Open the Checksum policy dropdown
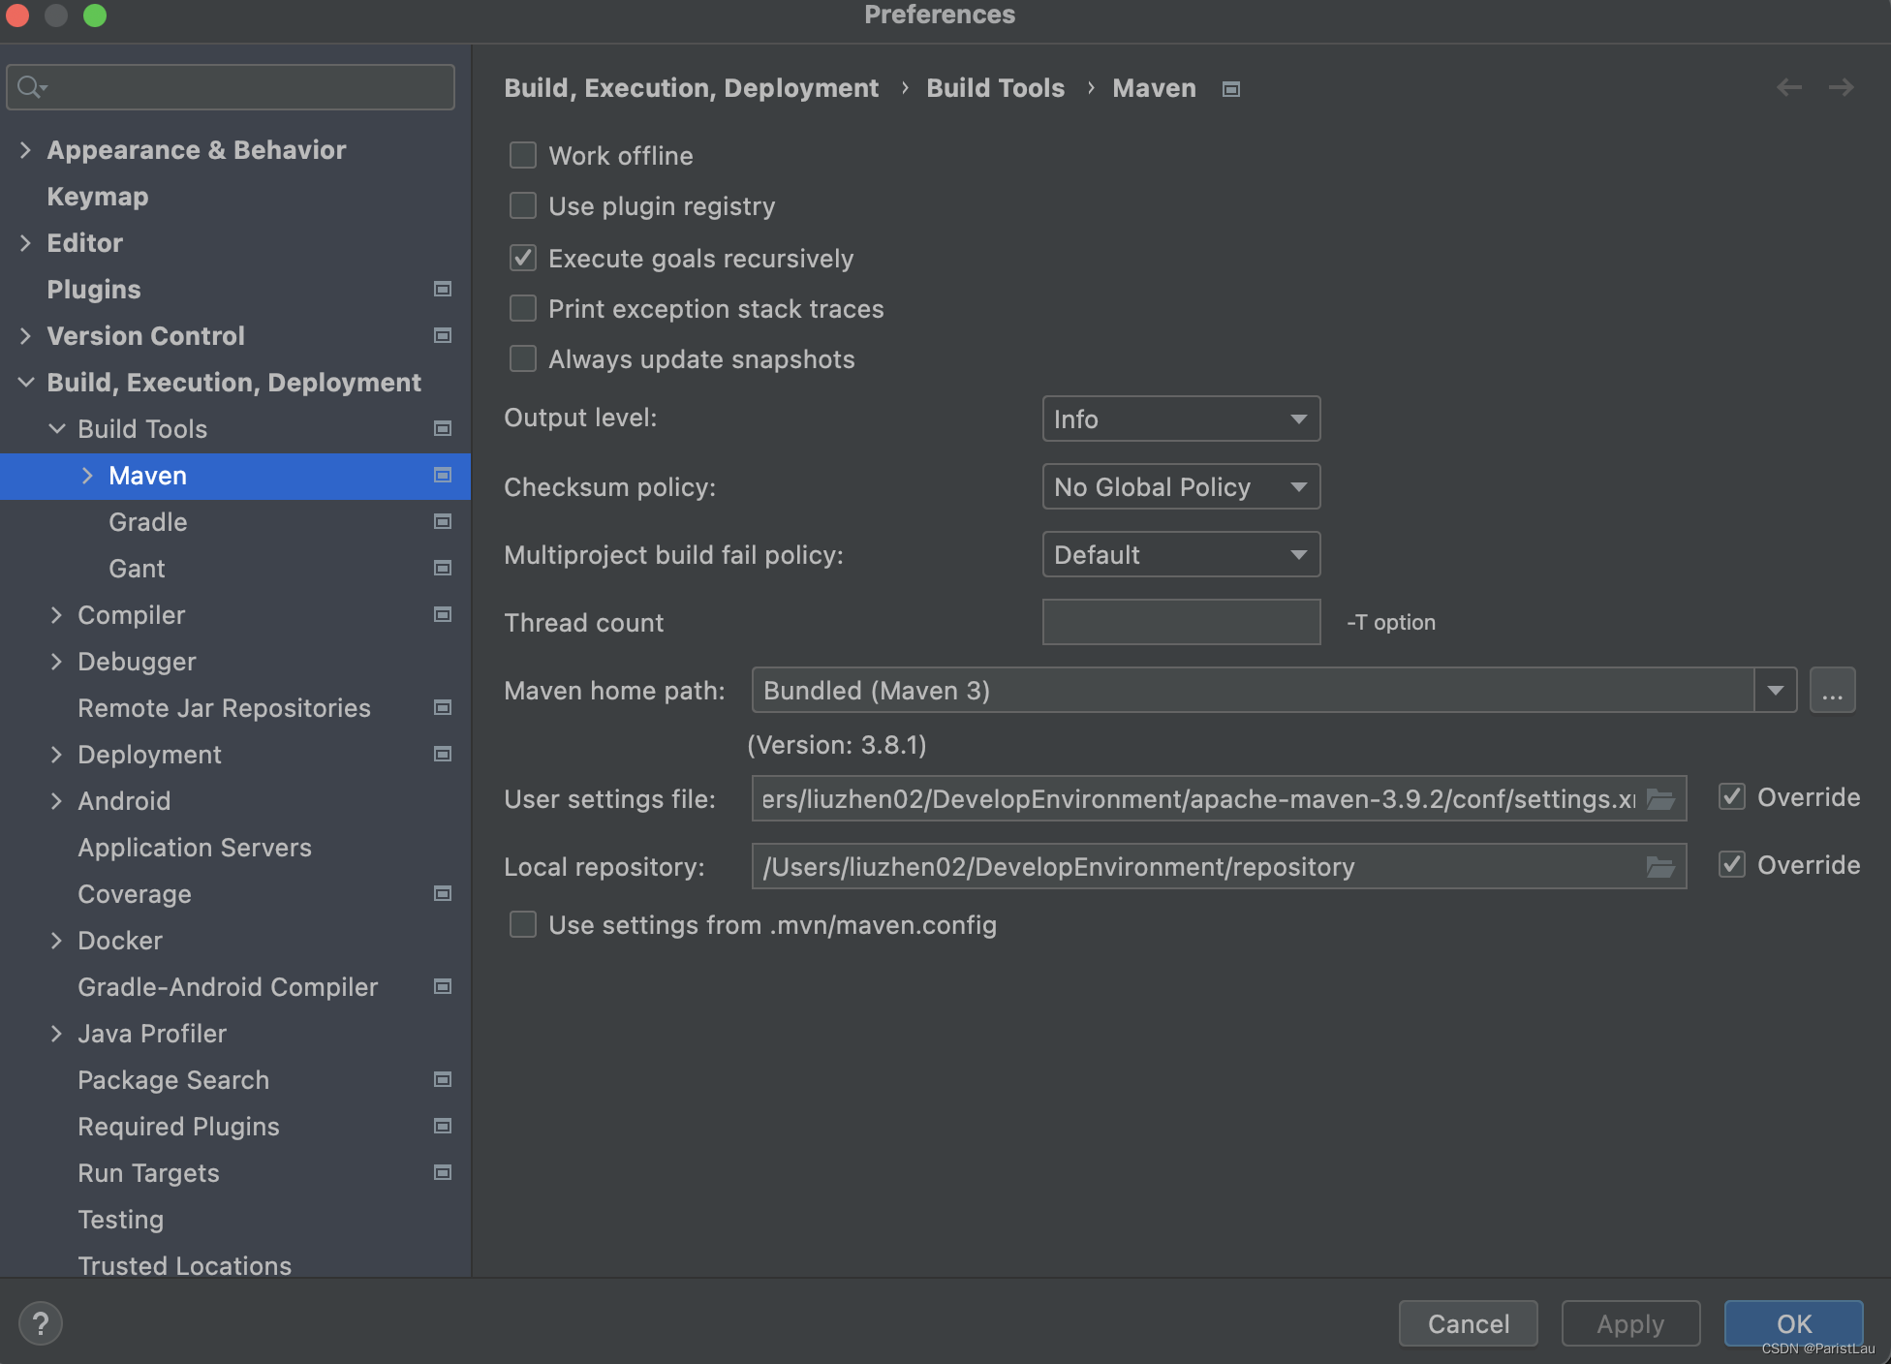The image size is (1891, 1364). pyautogui.click(x=1180, y=486)
